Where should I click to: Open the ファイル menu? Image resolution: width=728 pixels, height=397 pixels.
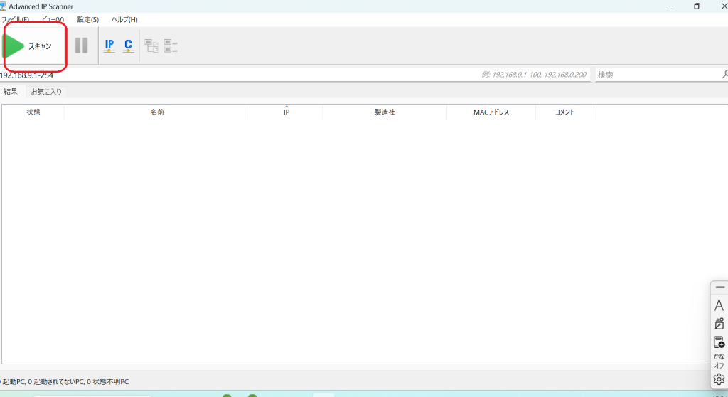click(x=15, y=19)
